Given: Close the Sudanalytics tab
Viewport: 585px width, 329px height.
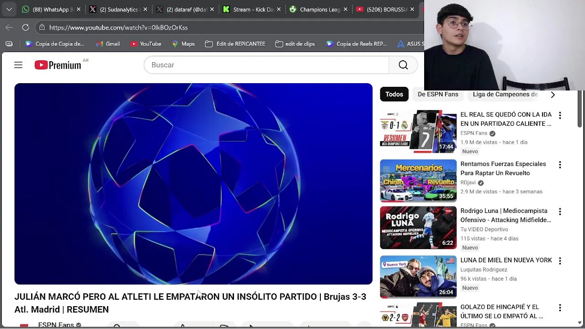Looking at the screenshot, I should pyautogui.click(x=145, y=9).
